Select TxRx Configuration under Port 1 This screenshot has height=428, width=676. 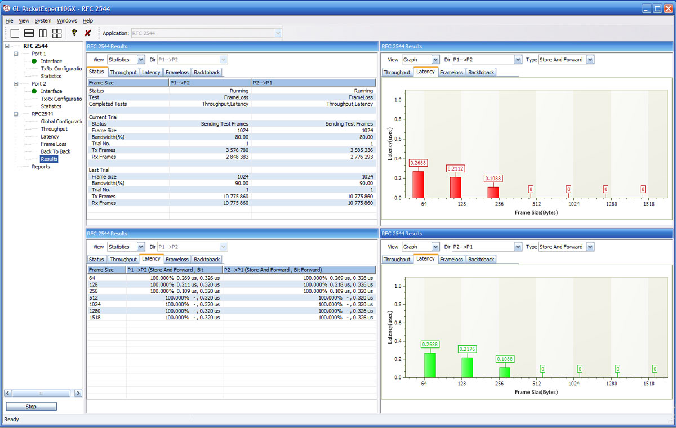tap(62, 69)
